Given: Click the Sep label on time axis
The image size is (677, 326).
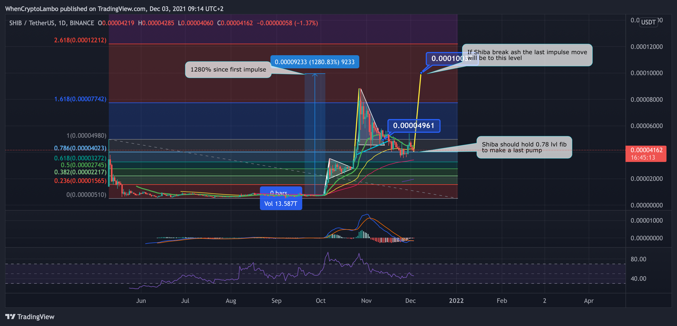Looking at the screenshot, I should [276, 301].
